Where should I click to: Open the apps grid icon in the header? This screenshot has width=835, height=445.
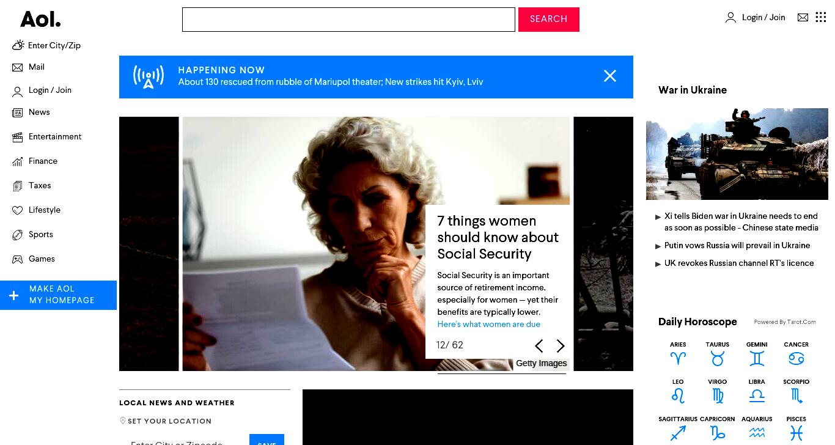pos(821,17)
